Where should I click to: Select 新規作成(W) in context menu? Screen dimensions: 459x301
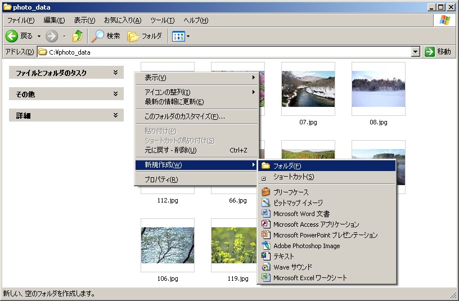click(x=196, y=165)
